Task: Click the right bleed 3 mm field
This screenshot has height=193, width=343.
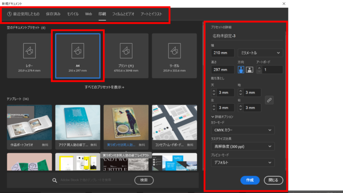Action: coord(252,108)
